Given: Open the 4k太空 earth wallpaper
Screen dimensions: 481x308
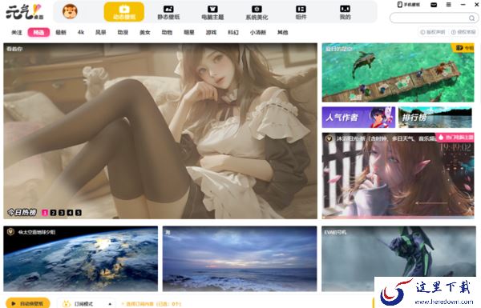Looking at the screenshot, I should pos(81,258).
